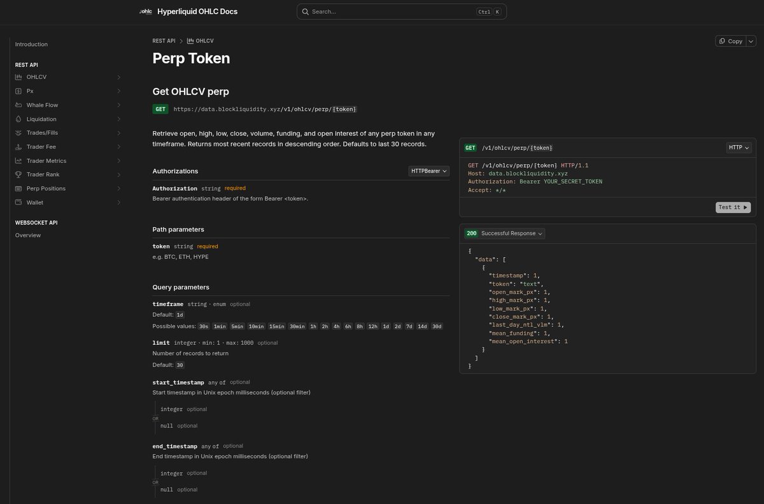
Task: Click the start_timestamp parameter name
Action: point(178,382)
